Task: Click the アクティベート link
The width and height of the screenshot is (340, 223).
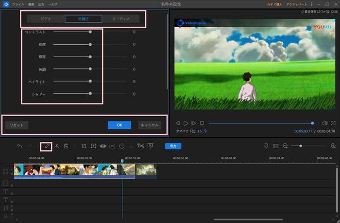Action: (296, 4)
